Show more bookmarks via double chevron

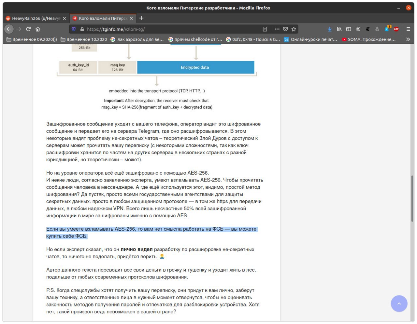(x=408, y=39)
